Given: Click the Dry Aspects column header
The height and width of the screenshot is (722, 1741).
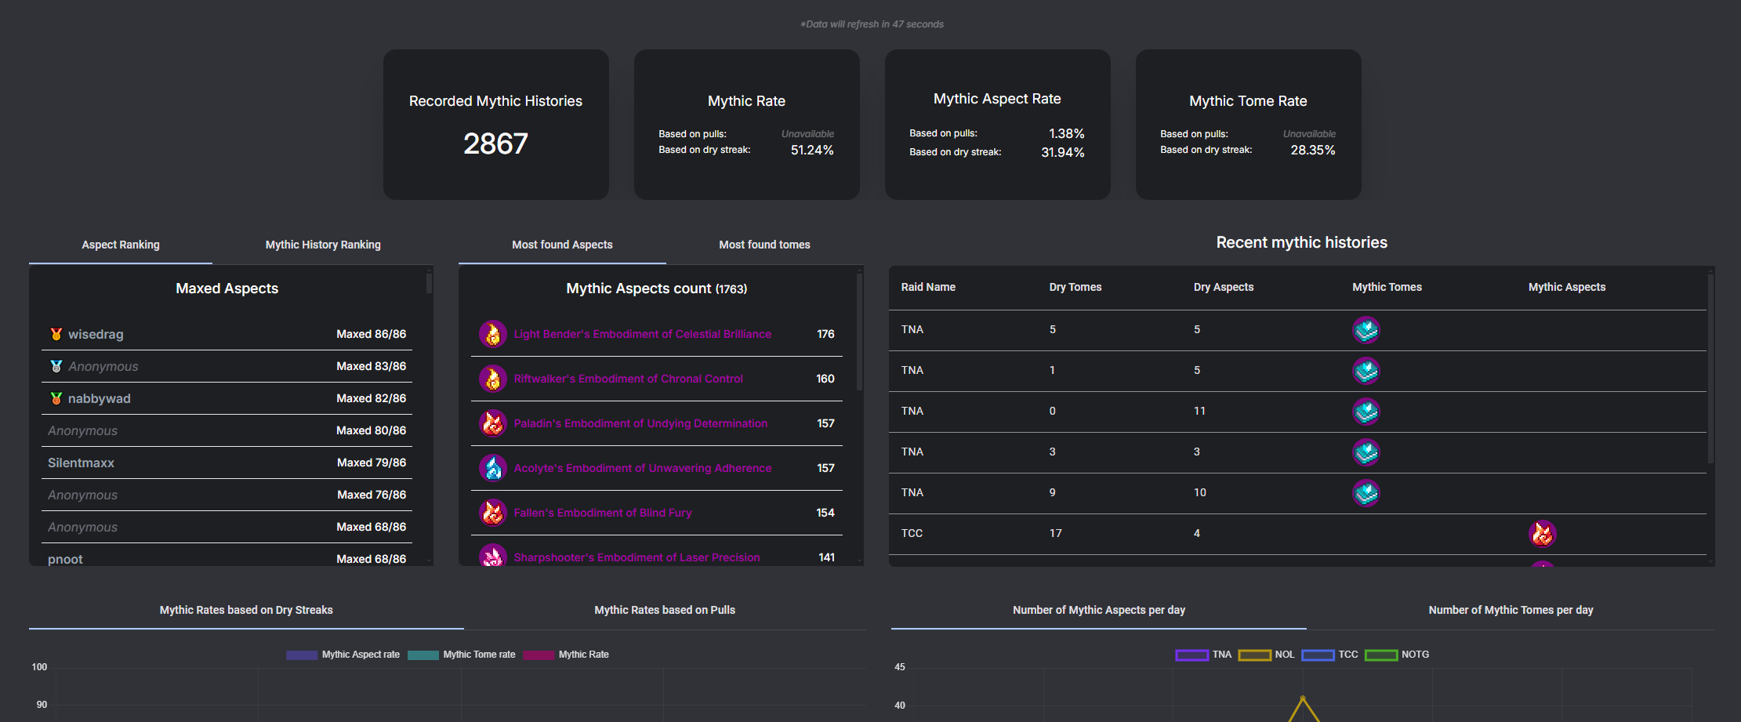Looking at the screenshot, I should coord(1224,287).
